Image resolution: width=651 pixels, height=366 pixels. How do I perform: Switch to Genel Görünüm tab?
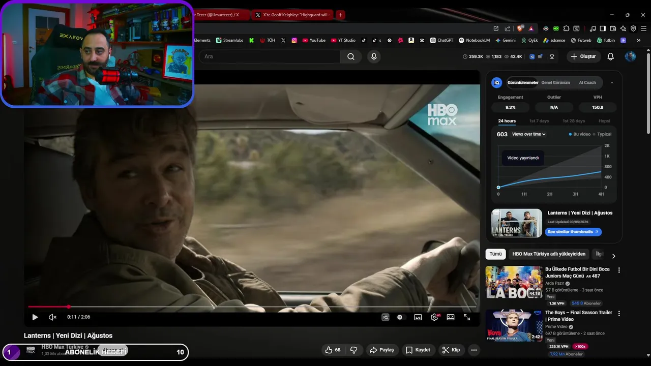[x=555, y=82]
